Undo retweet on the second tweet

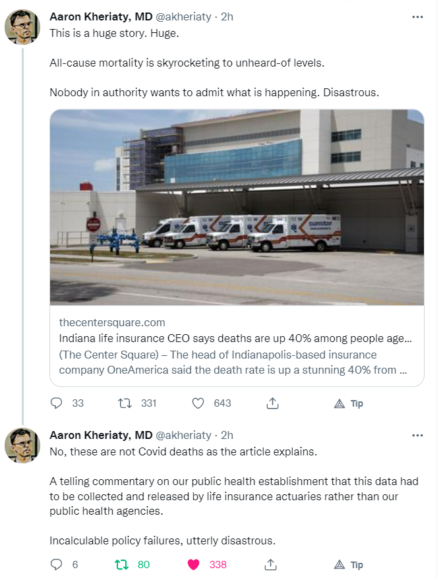pyautogui.click(x=122, y=565)
